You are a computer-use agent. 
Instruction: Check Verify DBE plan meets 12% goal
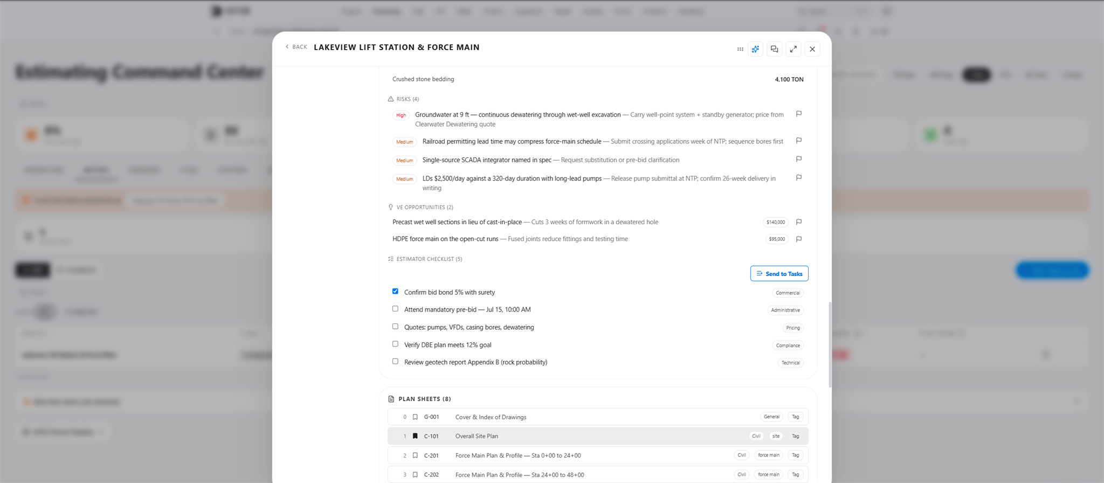395,344
